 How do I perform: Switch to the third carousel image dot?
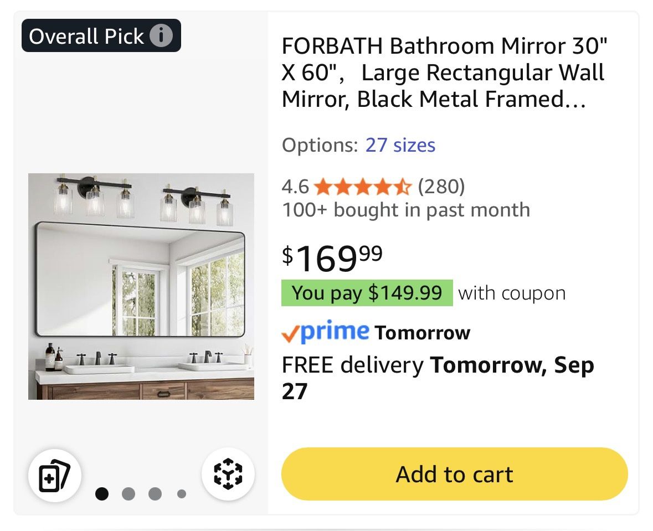tap(155, 493)
